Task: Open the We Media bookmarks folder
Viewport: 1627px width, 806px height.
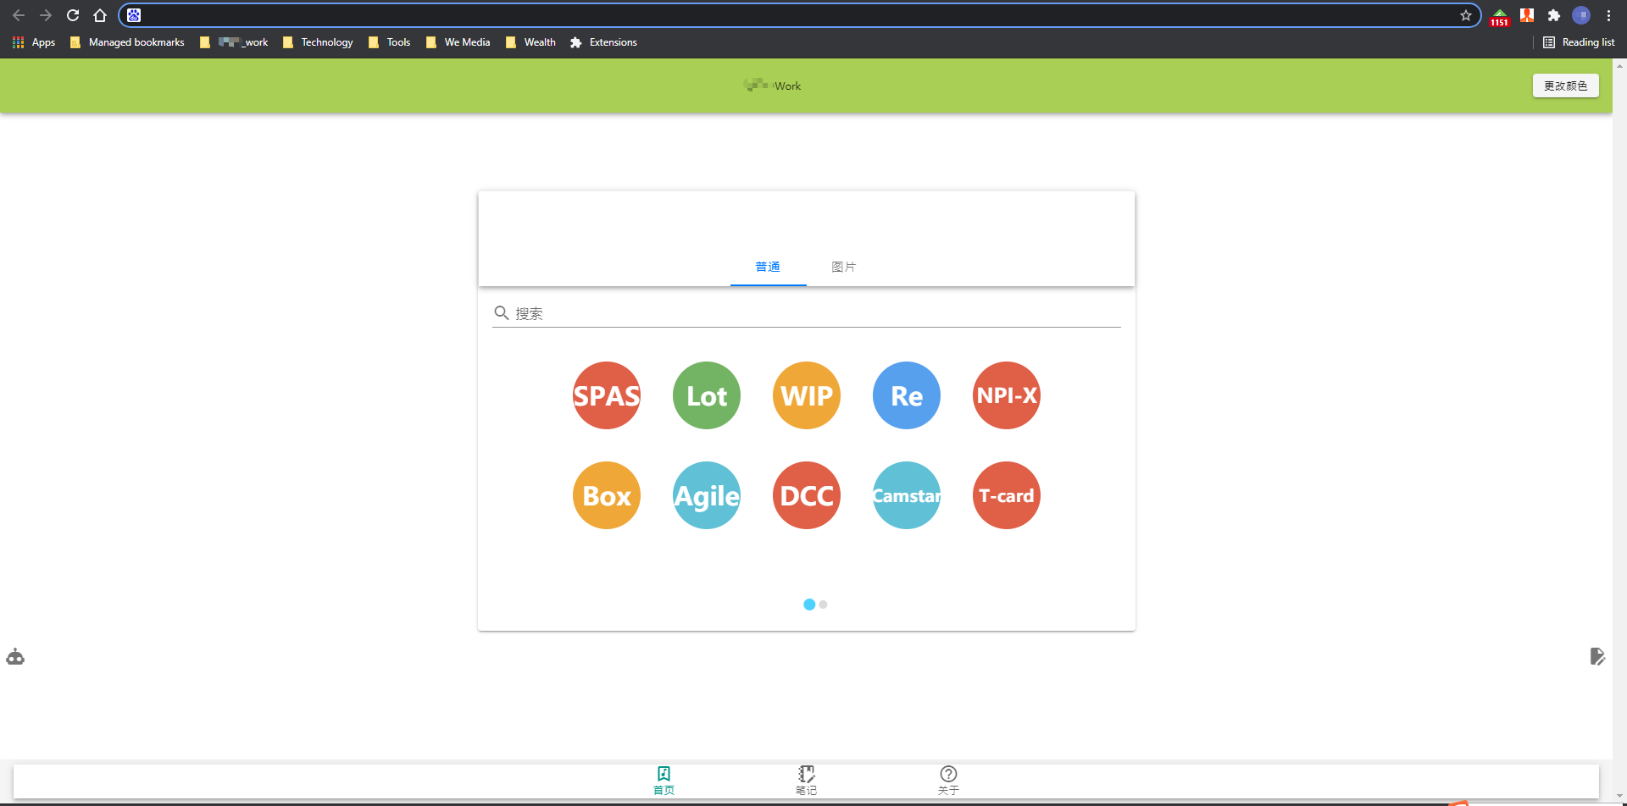Action: [458, 42]
